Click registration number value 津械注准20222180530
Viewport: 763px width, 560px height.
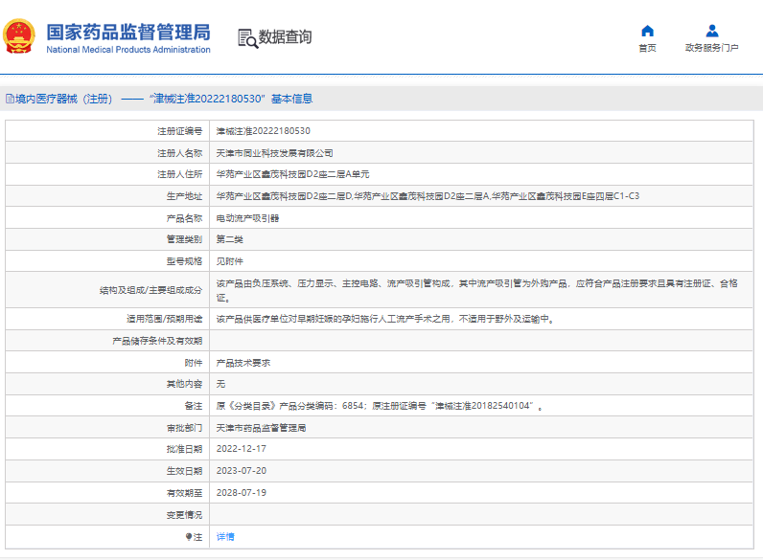[263, 131]
